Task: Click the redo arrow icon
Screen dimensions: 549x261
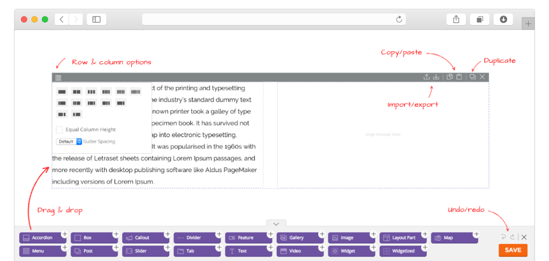Action: (x=513, y=237)
